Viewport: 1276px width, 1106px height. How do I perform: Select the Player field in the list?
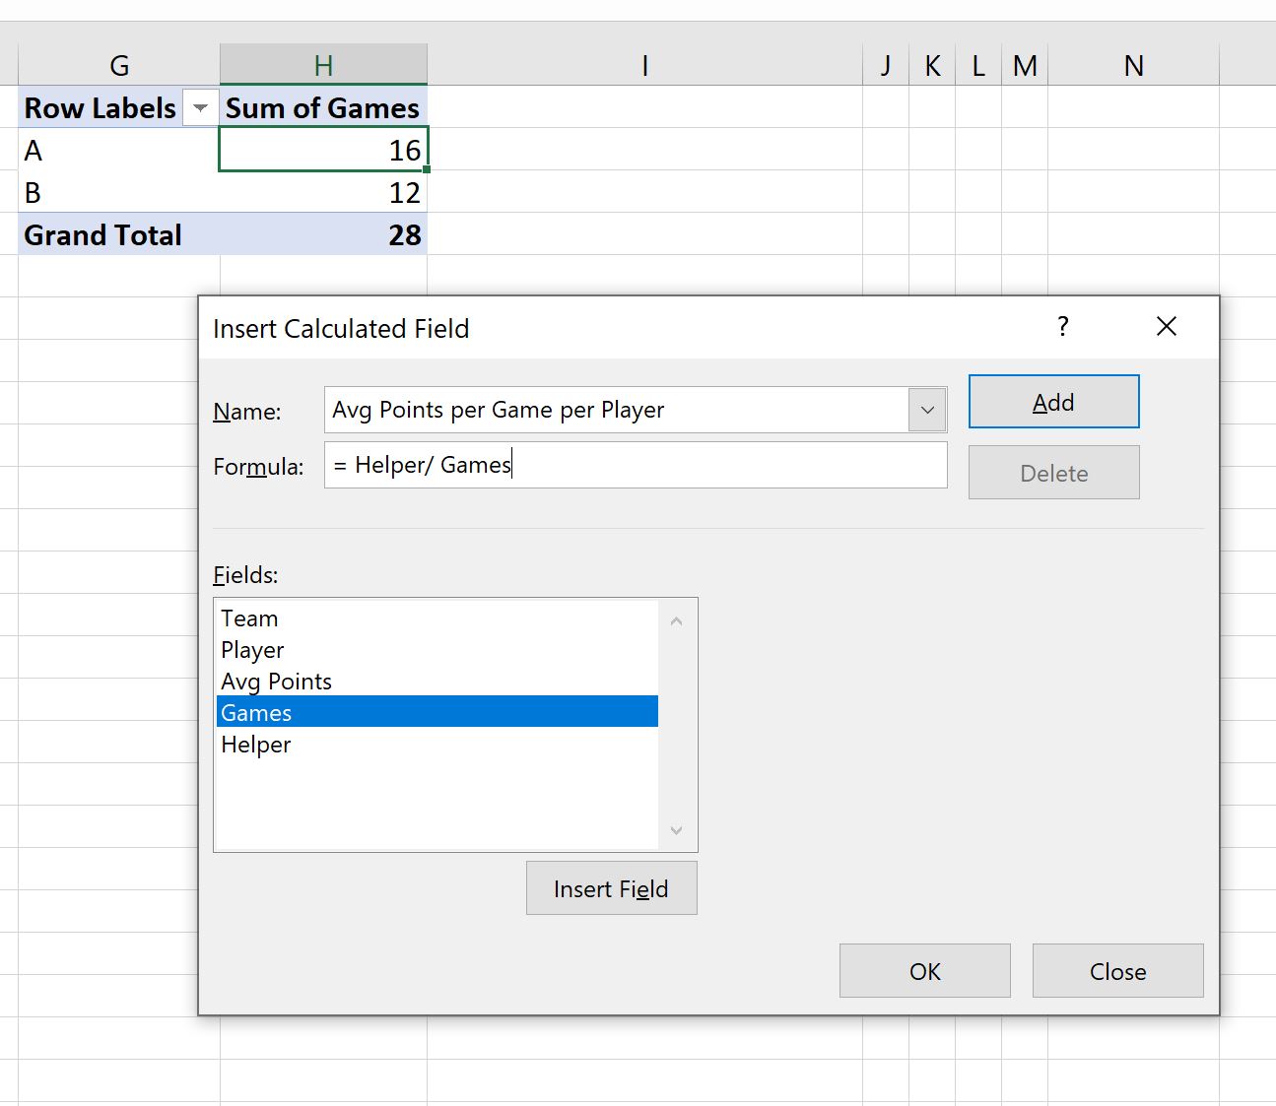pos(252,650)
